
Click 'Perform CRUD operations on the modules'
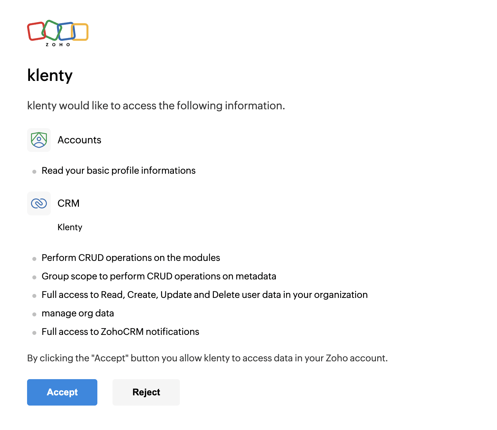pyautogui.click(x=131, y=258)
